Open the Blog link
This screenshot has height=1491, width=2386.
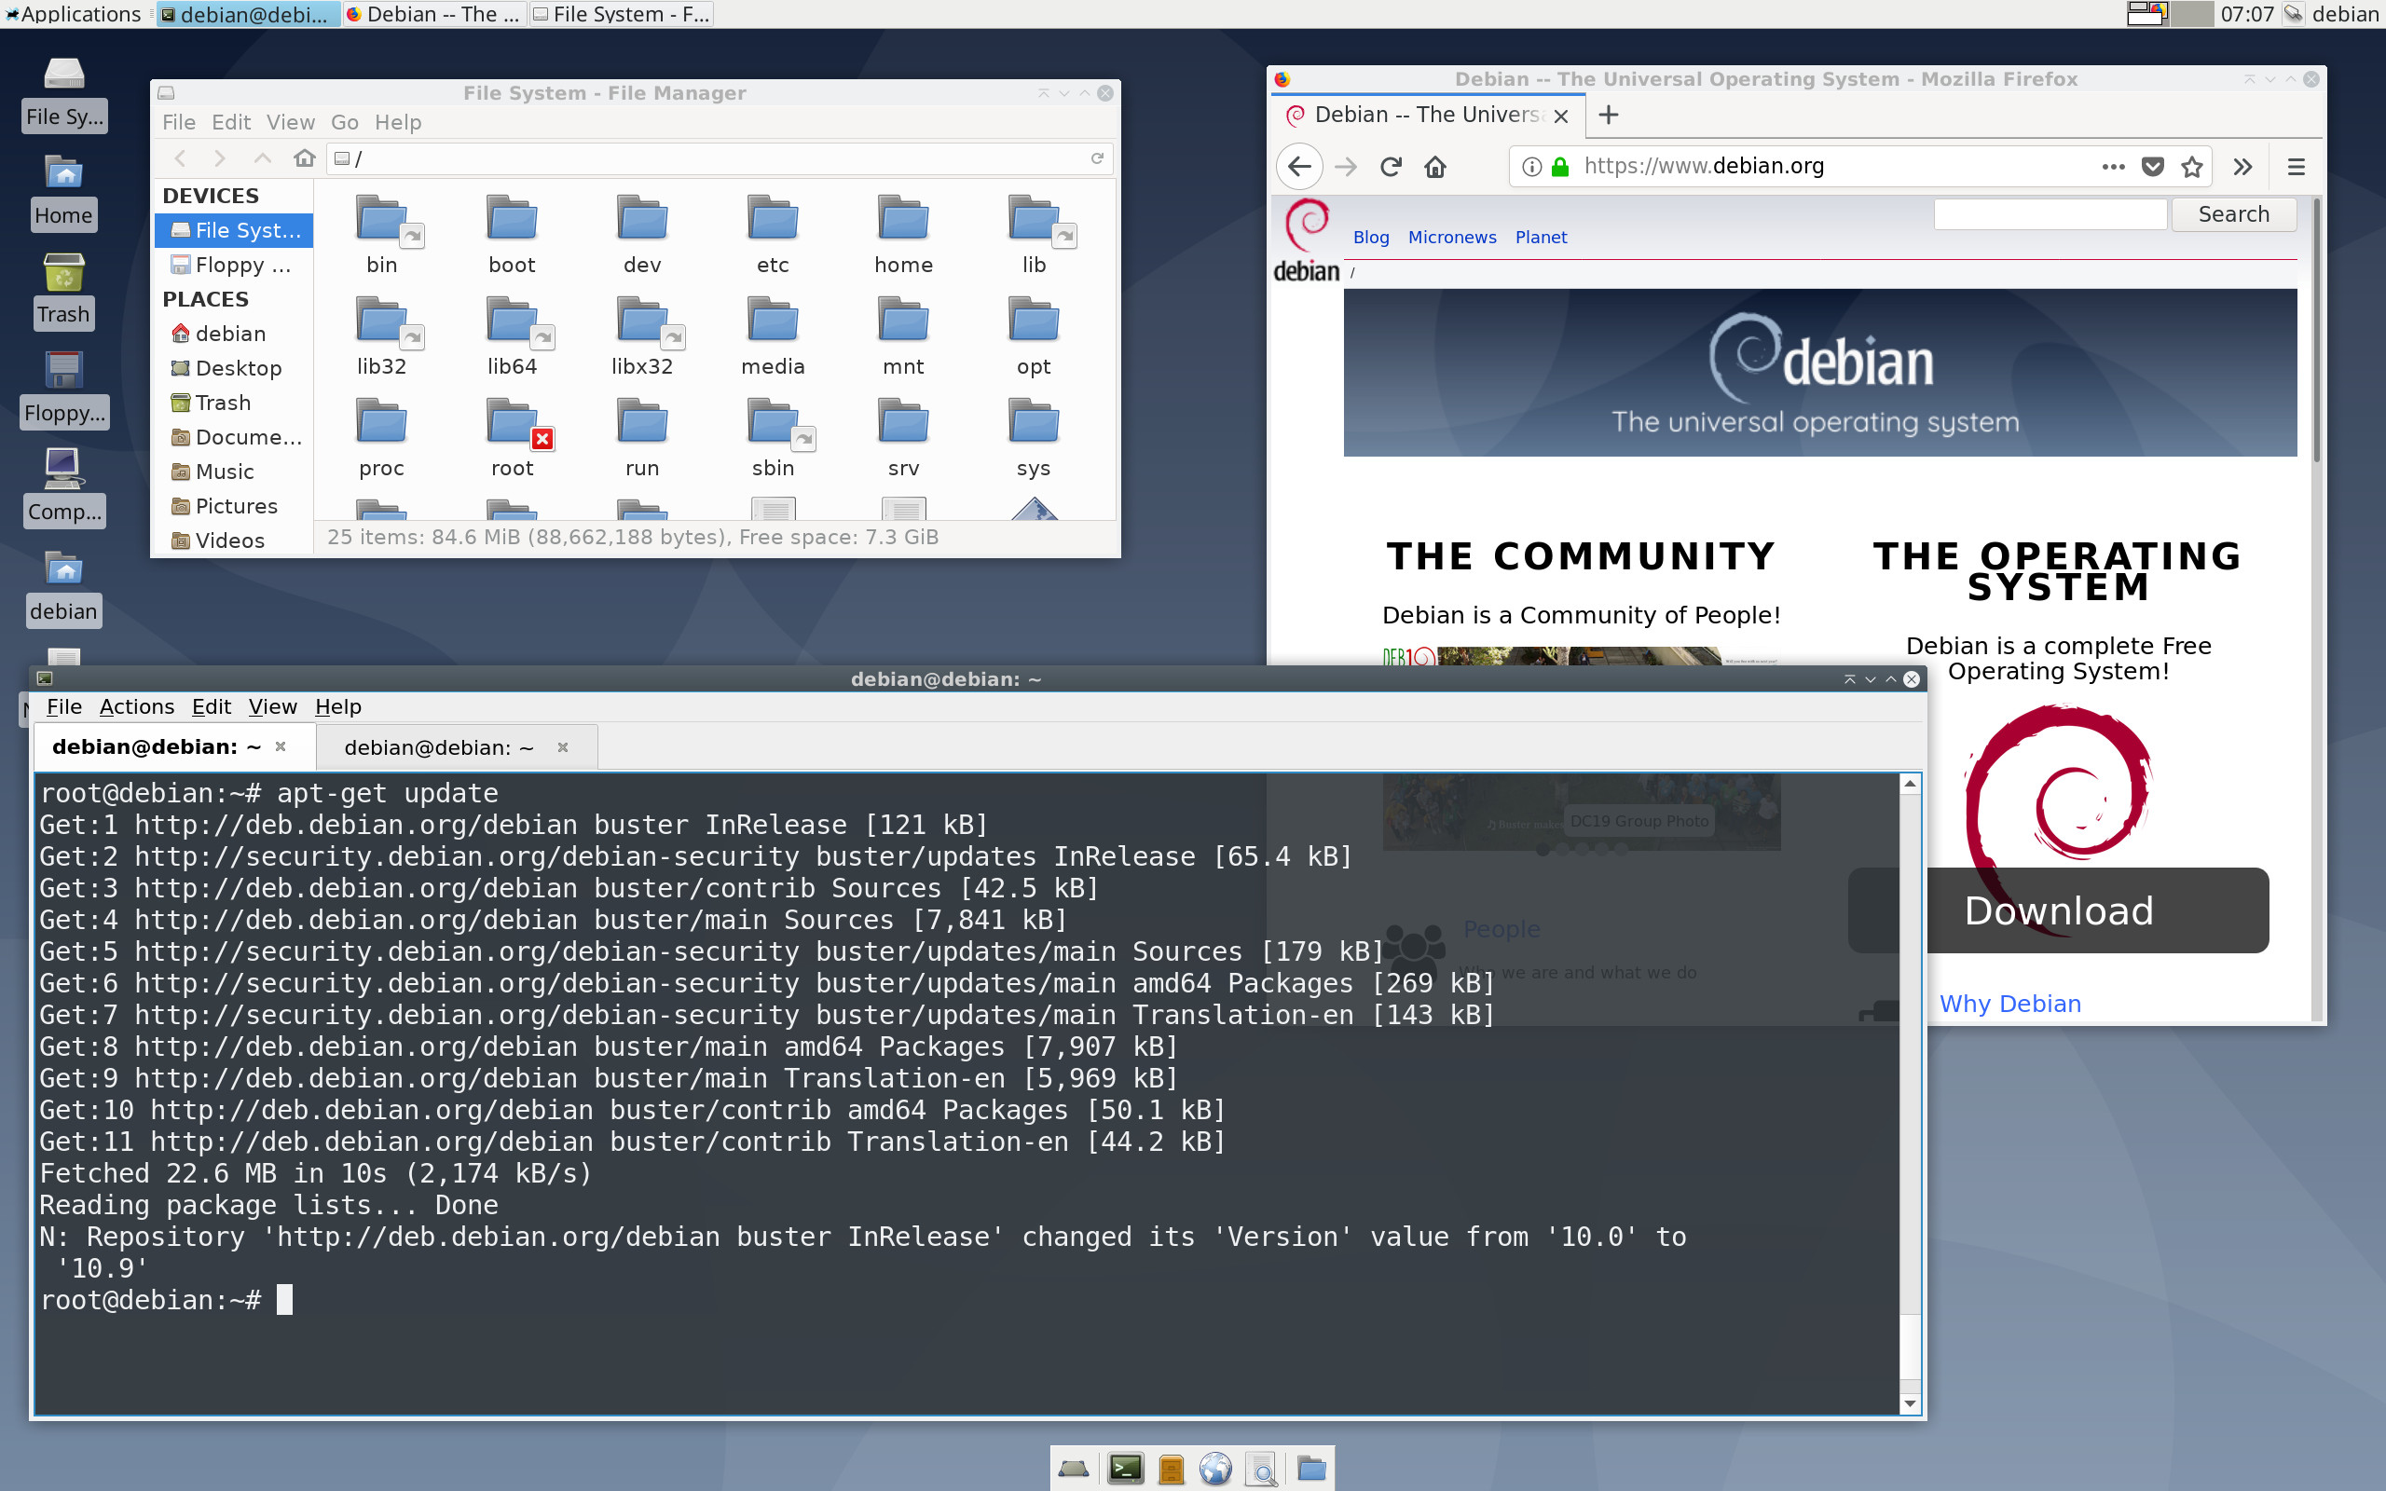point(1370,238)
